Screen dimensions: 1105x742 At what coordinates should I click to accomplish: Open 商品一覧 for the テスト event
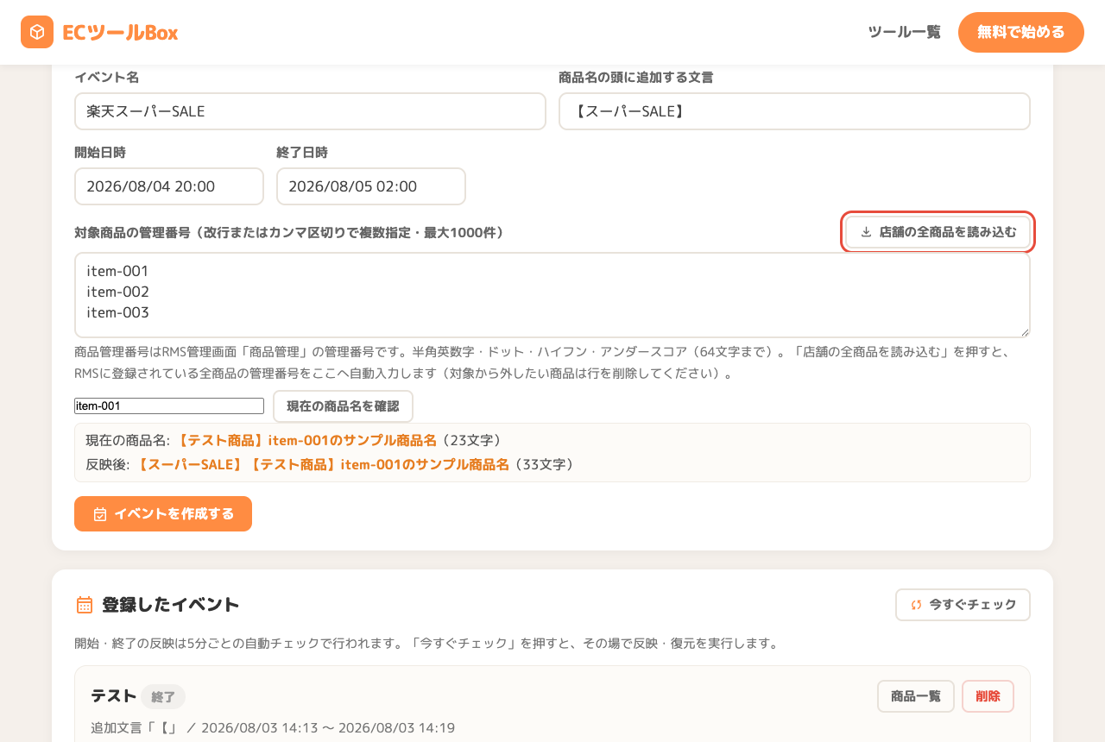click(x=916, y=696)
